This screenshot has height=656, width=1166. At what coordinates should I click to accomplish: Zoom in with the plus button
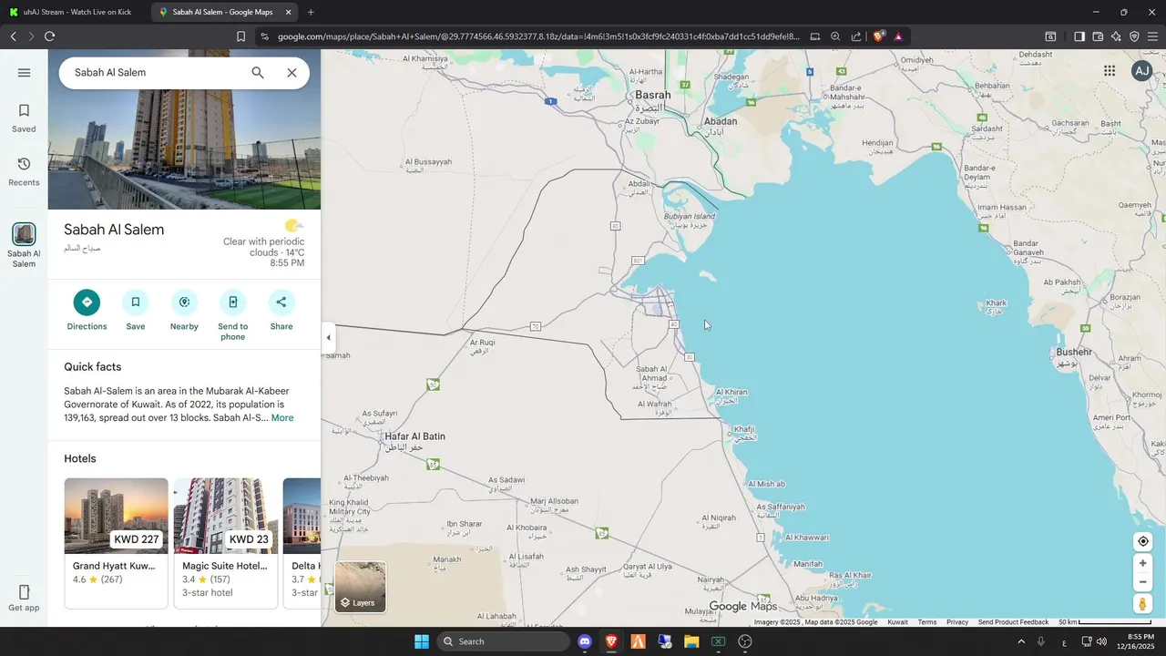[x=1143, y=563]
